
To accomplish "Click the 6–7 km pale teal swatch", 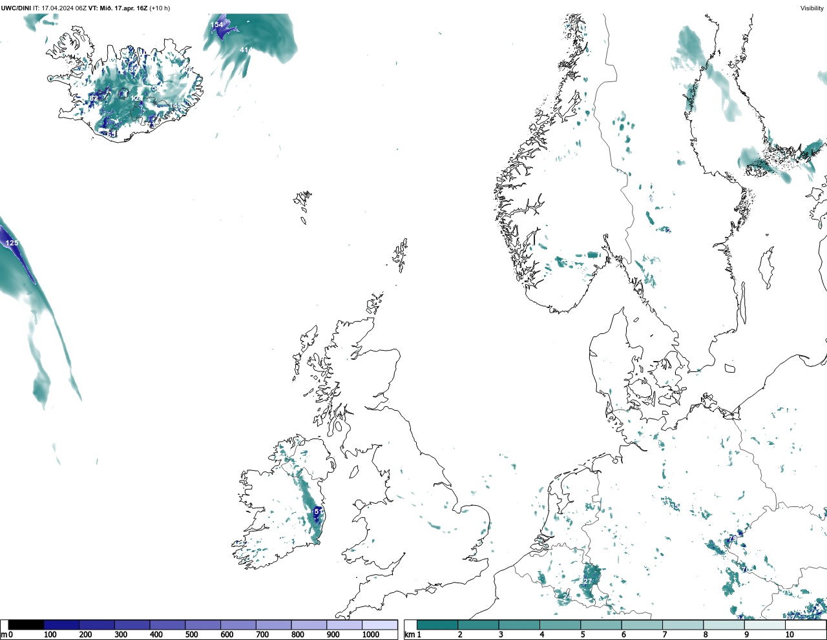I will click(642, 625).
